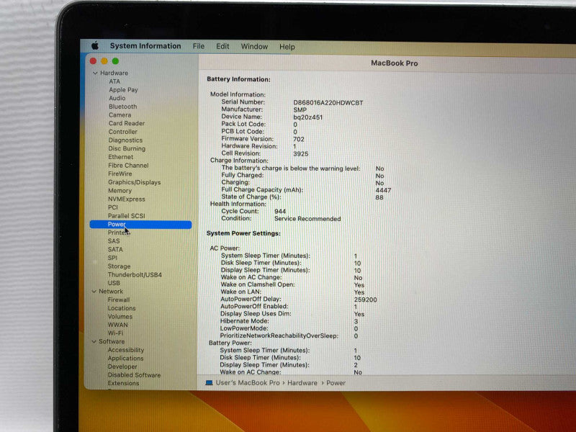
Task: Open the Apple menu
Action: tap(95, 46)
